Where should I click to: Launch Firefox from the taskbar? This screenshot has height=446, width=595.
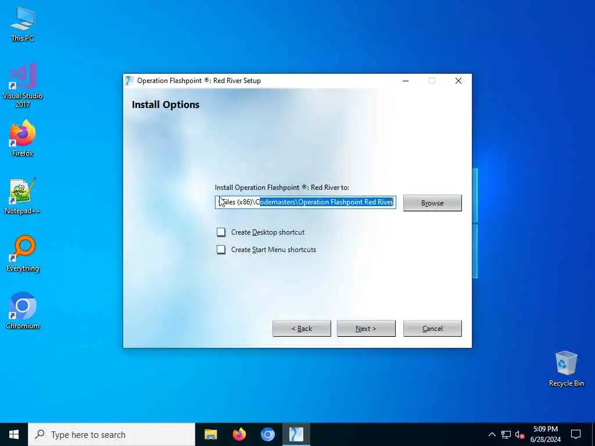[x=239, y=434]
